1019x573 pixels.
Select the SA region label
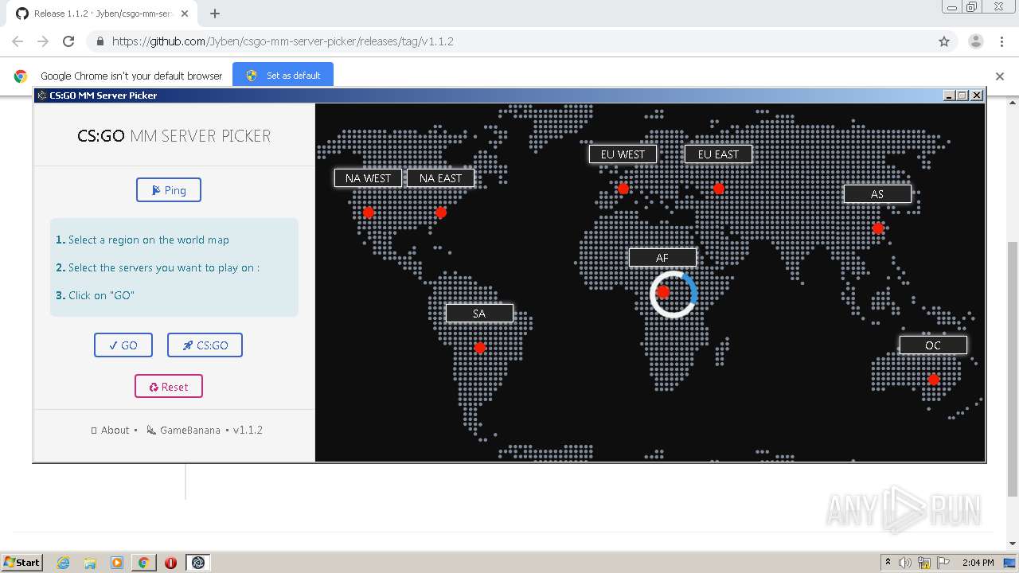(479, 314)
